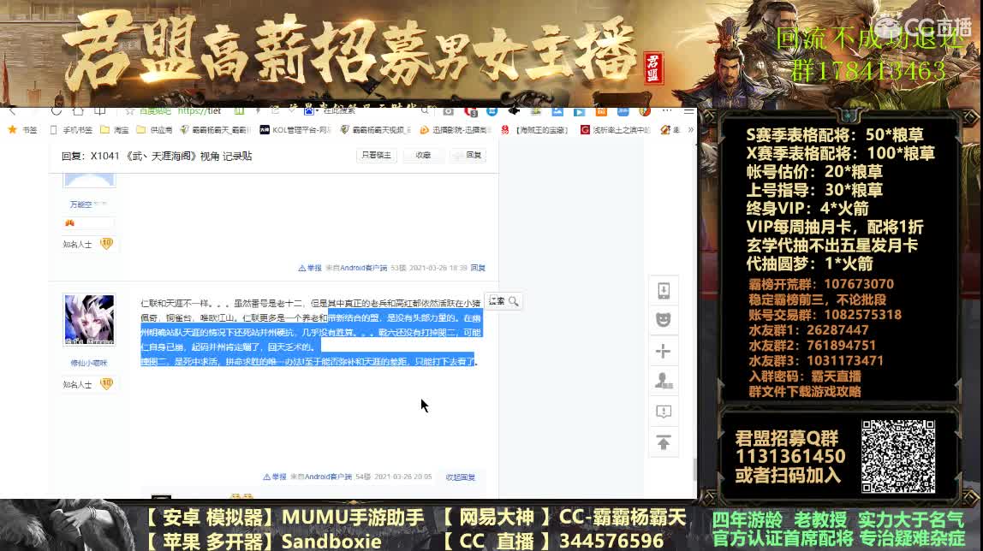Screen dimensions: 983x551
Task: Click the 收藏 button
Action: (423, 155)
